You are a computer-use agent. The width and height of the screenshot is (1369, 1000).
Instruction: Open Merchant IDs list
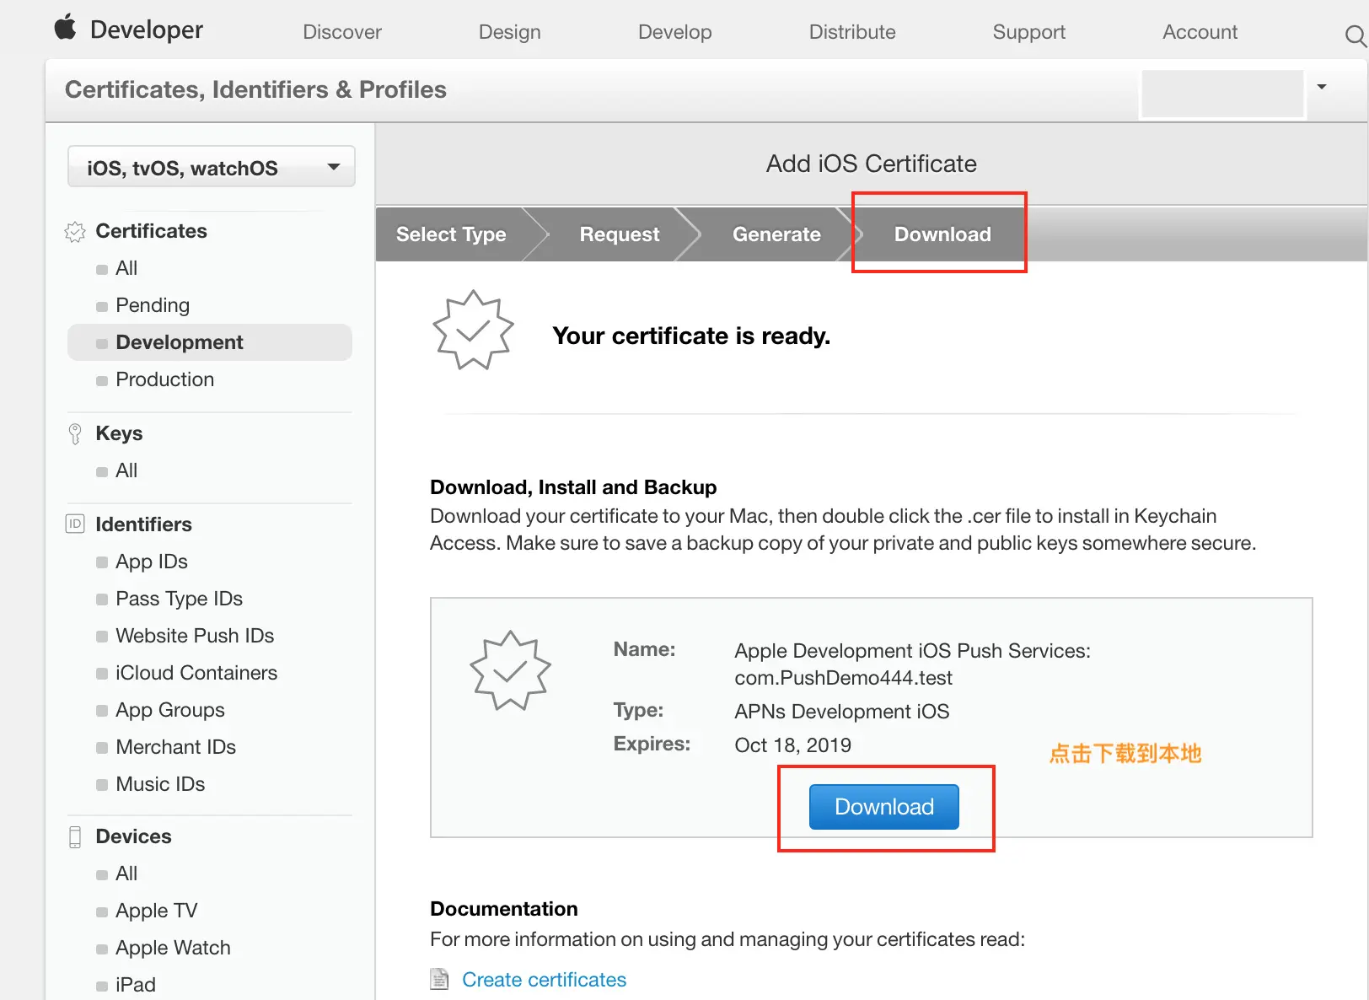tap(176, 747)
